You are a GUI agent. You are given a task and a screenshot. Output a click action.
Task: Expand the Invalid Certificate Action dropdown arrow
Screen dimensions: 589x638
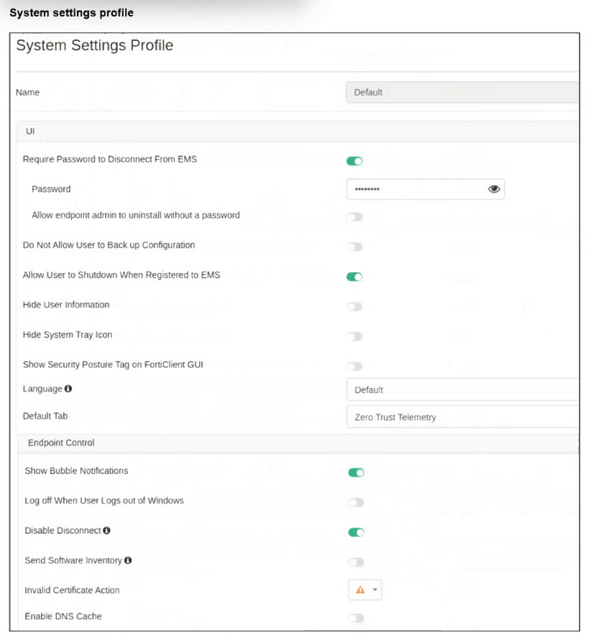(x=374, y=591)
